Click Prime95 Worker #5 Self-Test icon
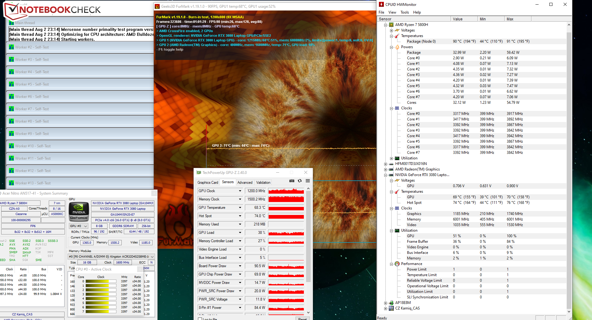The width and height of the screenshot is (592, 320). click(x=11, y=84)
